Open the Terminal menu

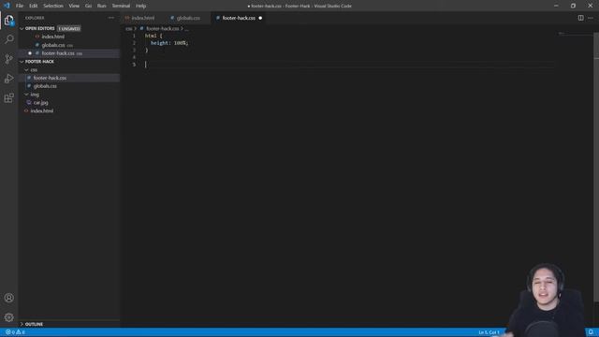(121, 6)
